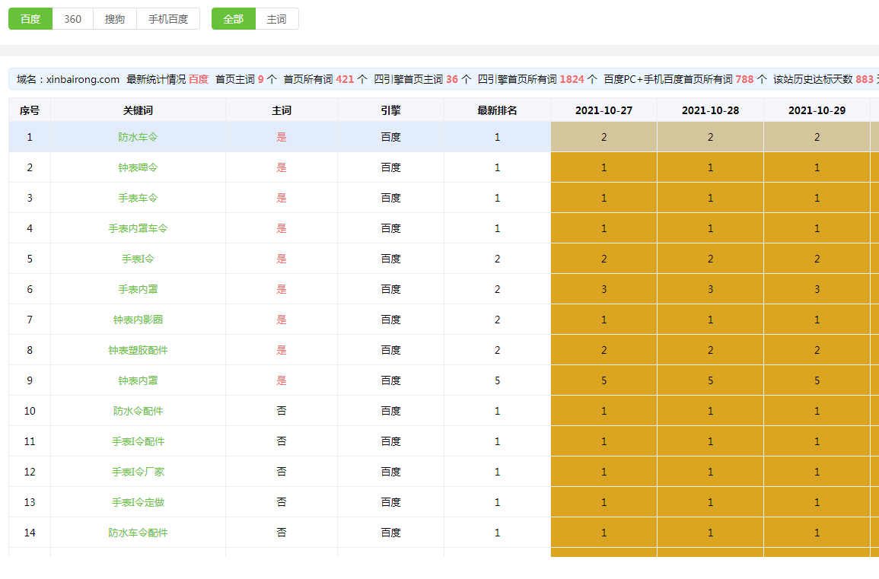
Task: Click keyword 手表I令厂家
Action: point(138,472)
